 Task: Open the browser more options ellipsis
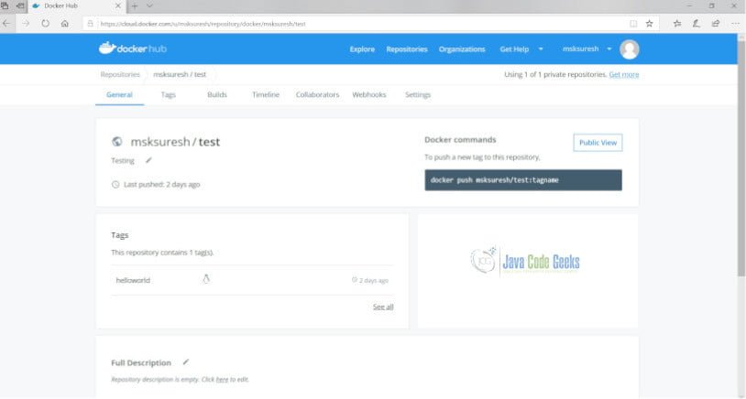coord(735,23)
